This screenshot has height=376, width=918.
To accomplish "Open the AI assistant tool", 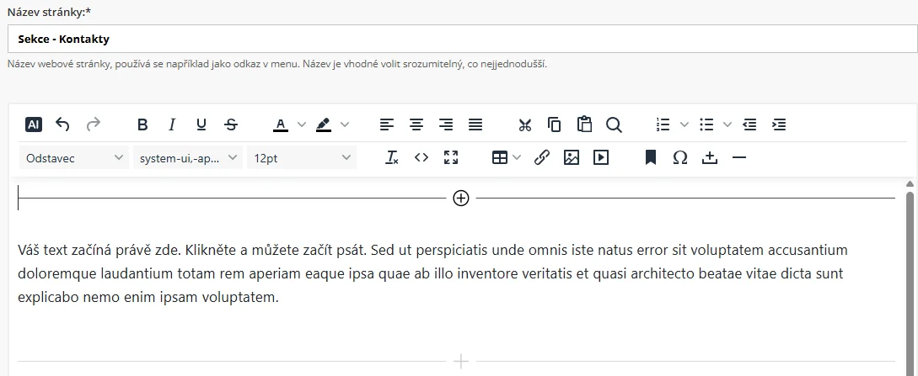I will (34, 124).
